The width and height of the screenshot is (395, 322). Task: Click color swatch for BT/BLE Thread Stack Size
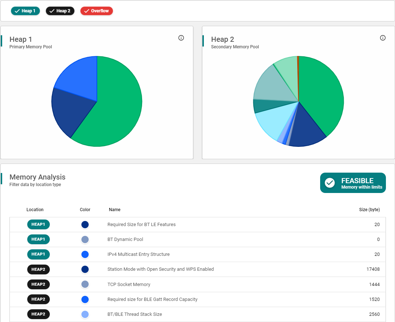[85, 314]
